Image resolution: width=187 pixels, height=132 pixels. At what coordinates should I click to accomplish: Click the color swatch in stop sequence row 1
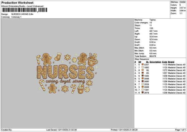[x=142, y=64]
